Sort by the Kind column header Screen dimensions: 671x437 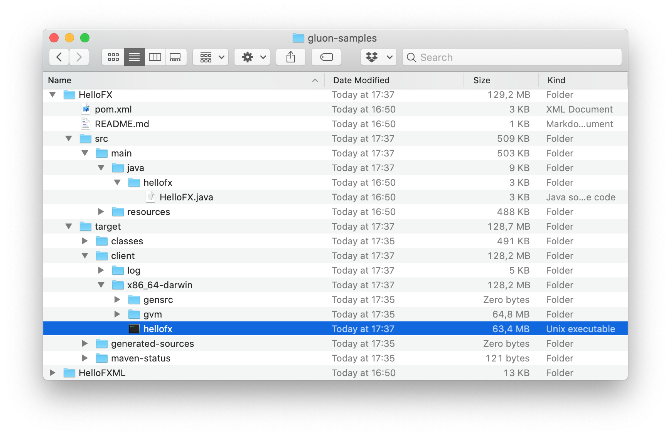(x=583, y=80)
